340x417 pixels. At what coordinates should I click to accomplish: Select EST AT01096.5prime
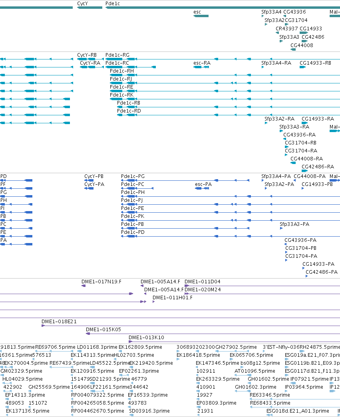pyautogui.click(x=255, y=371)
